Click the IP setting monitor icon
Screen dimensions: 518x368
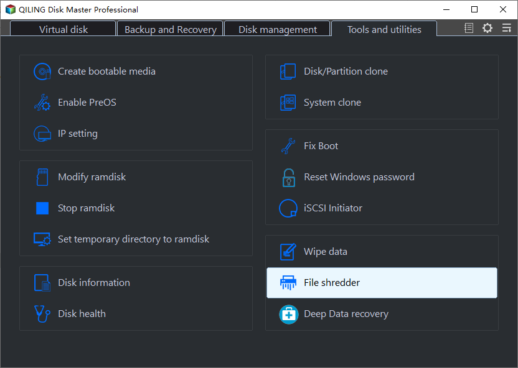[x=42, y=134]
